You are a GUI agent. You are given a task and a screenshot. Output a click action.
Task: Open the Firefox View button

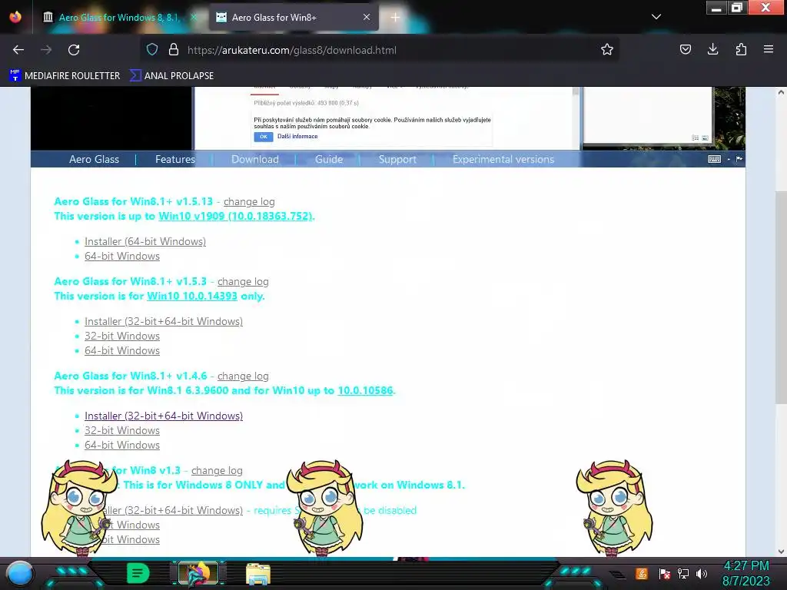[15, 17]
